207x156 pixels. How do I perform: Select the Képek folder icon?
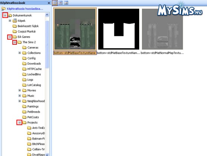(15, 21)
